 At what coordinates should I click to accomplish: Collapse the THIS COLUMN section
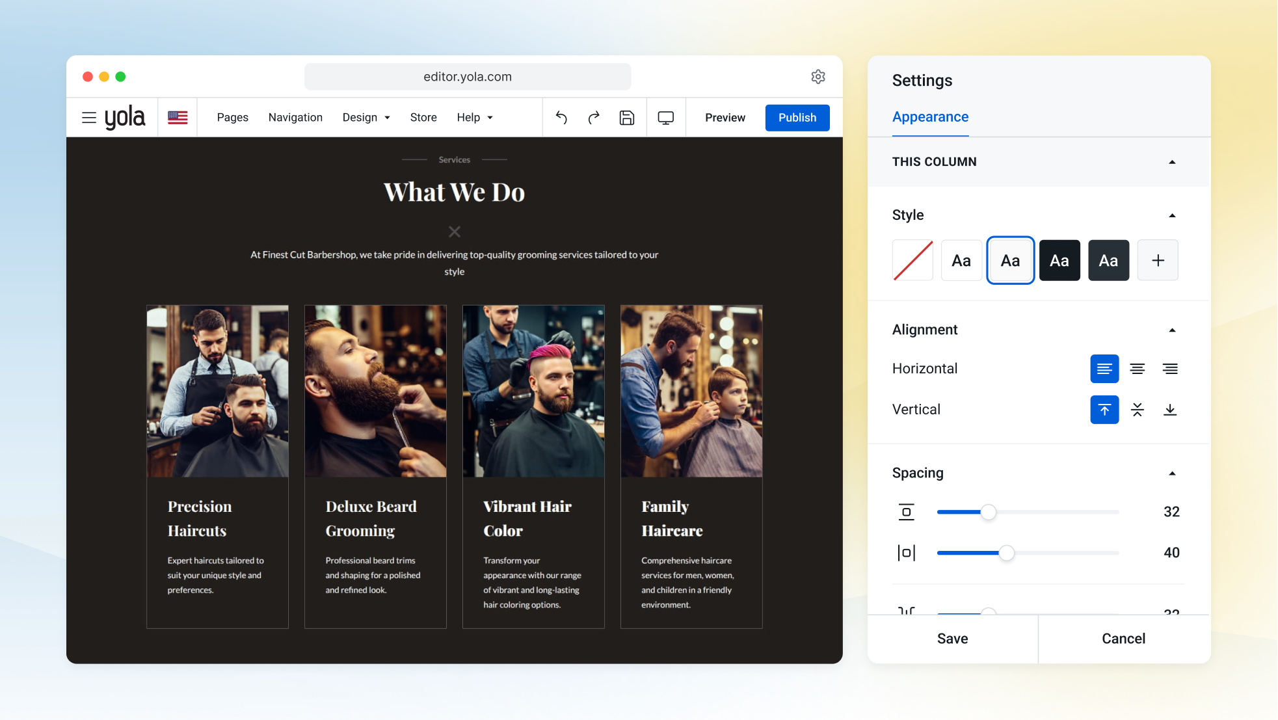[x=1172, y=162]
